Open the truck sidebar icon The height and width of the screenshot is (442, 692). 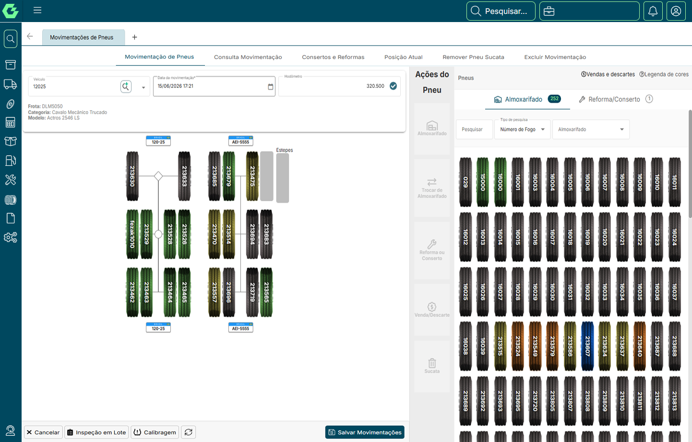coord(11,84)
